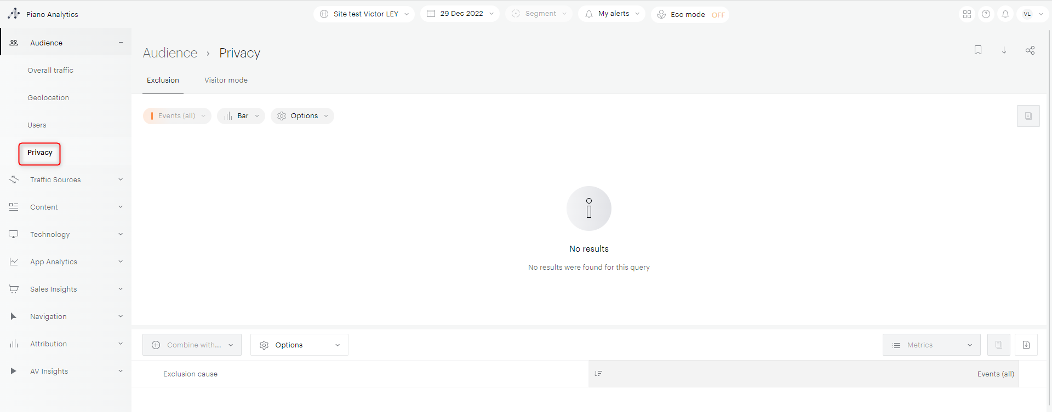
Task: Collapse the Audience menu section
Action: [x=121, y=43]
